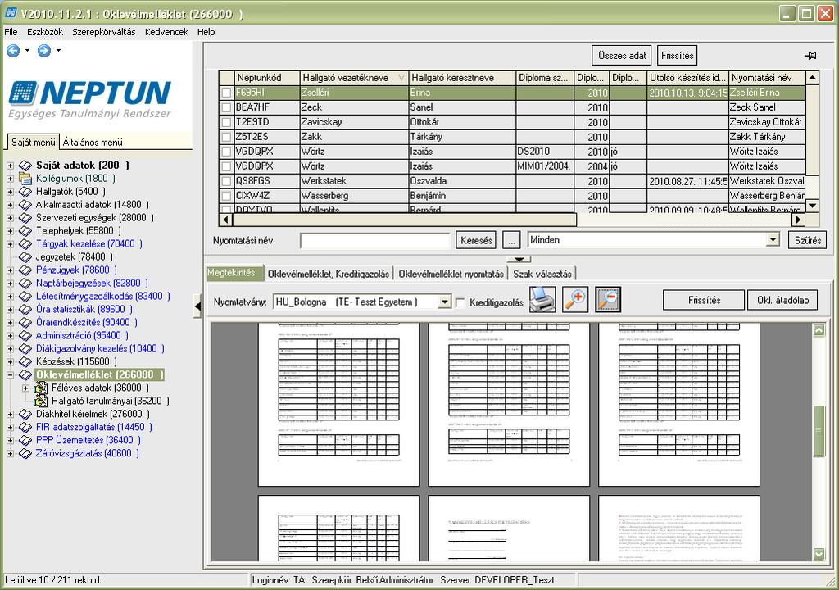
Task: Open the Nyomtatvány dropdown
Action: click(444, 302)
